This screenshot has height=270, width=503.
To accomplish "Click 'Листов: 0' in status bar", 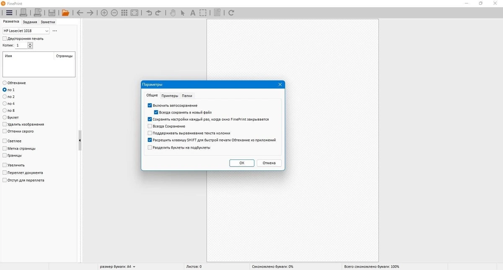I will tap(194, 266).
